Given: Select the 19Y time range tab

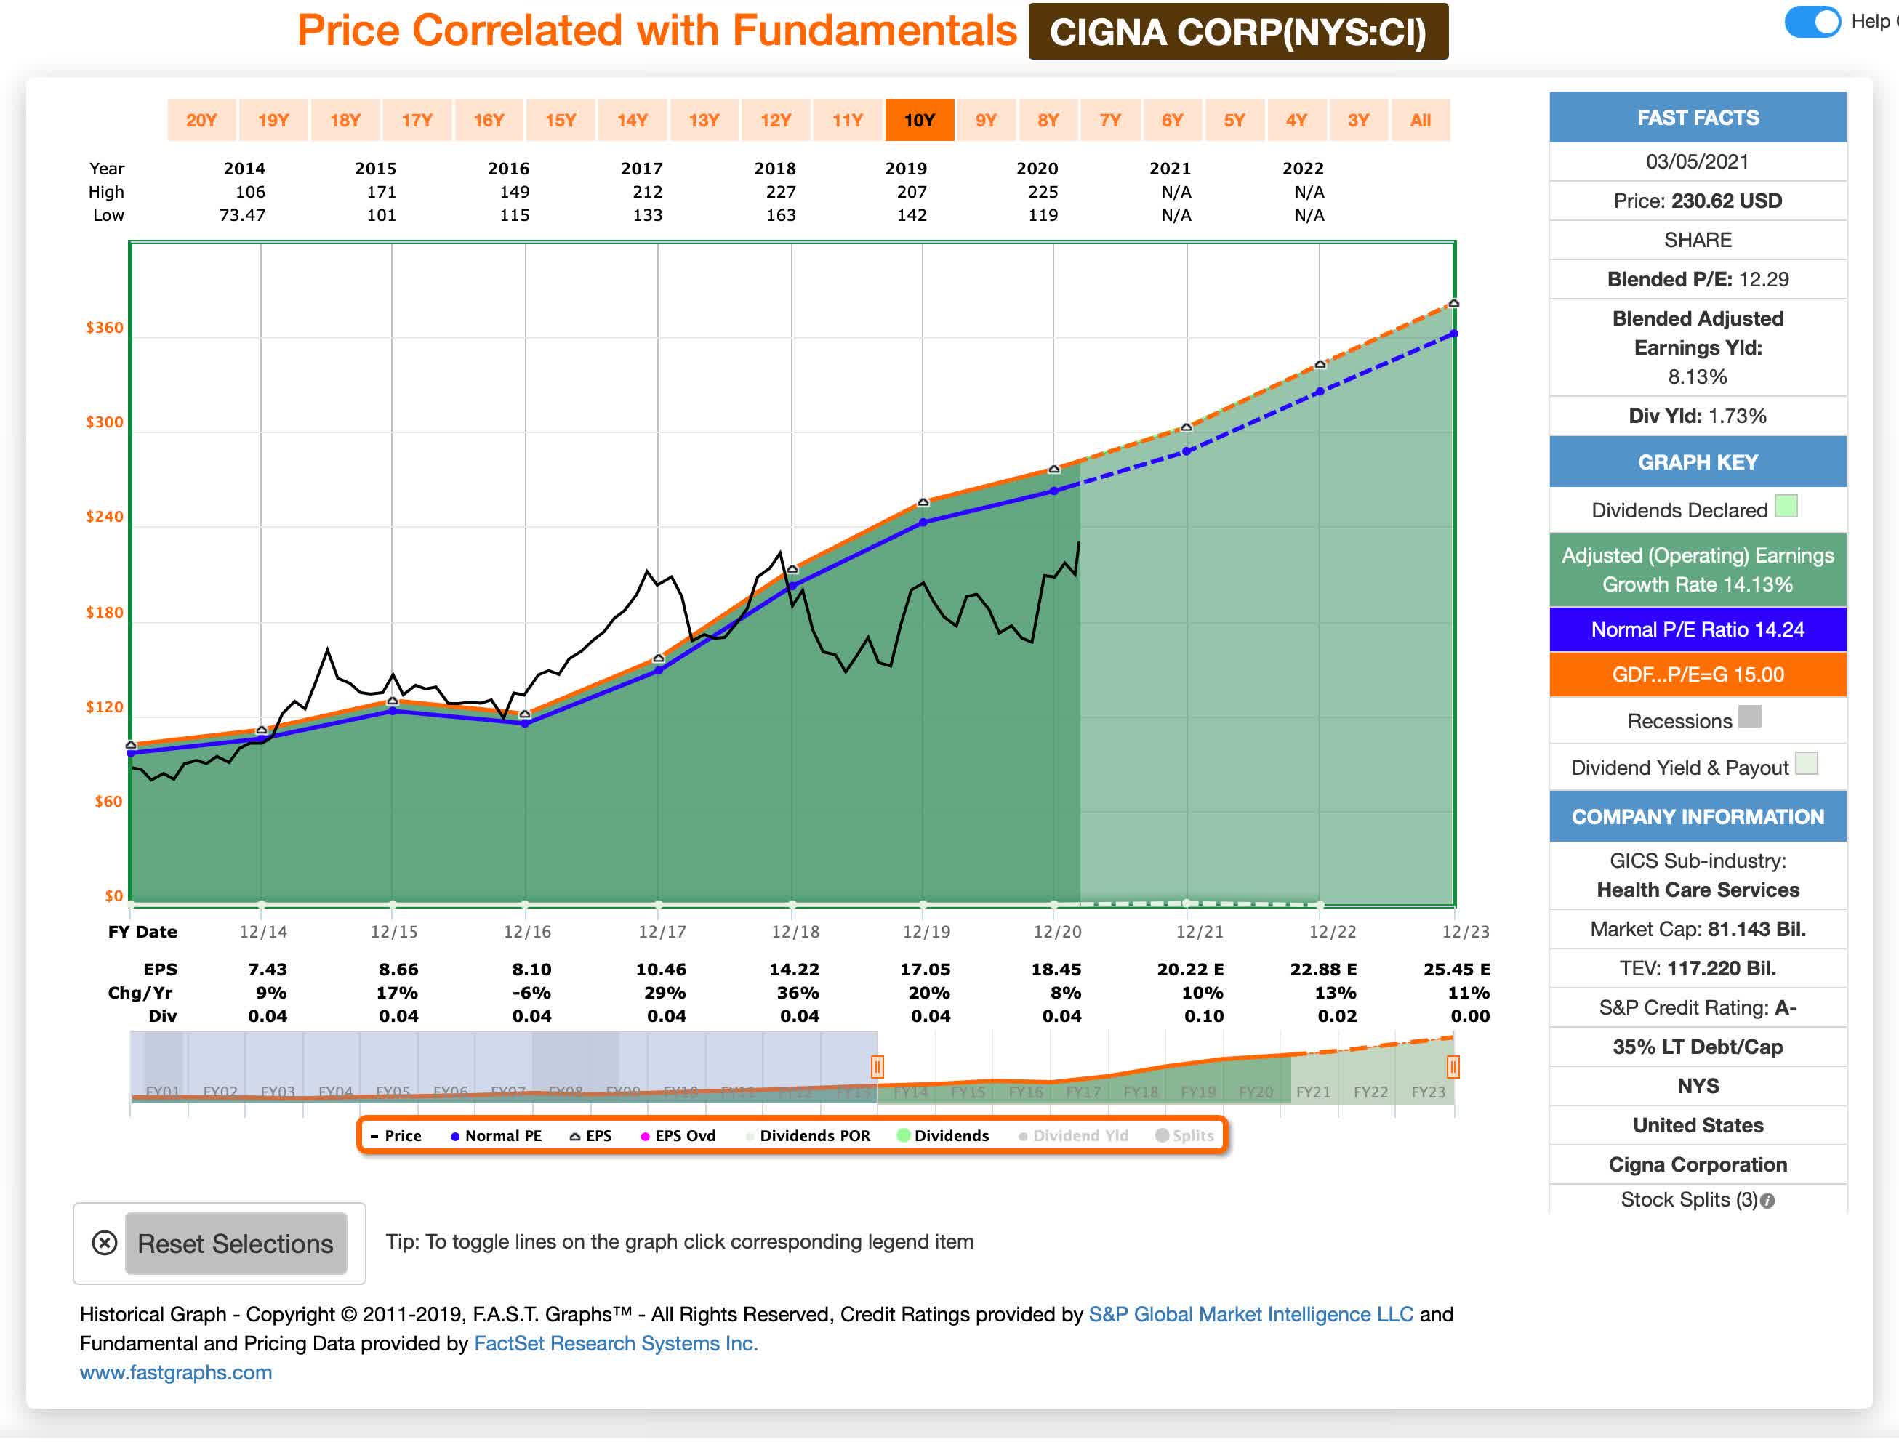Looking at the screenshot, I should [274, 120].
